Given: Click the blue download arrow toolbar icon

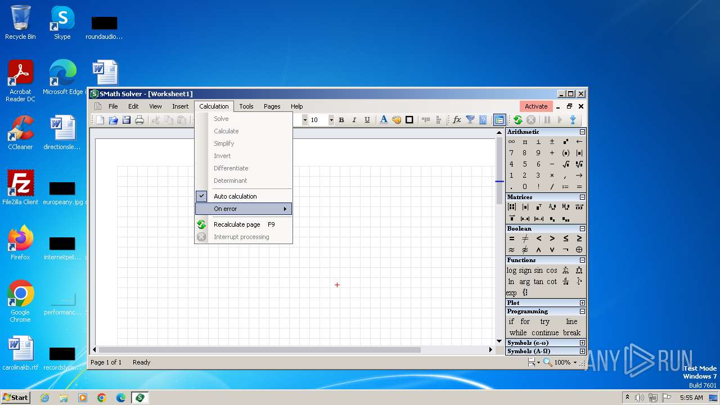Looking at the screenshot, I should pyautogui.click(x=573, y=120).
